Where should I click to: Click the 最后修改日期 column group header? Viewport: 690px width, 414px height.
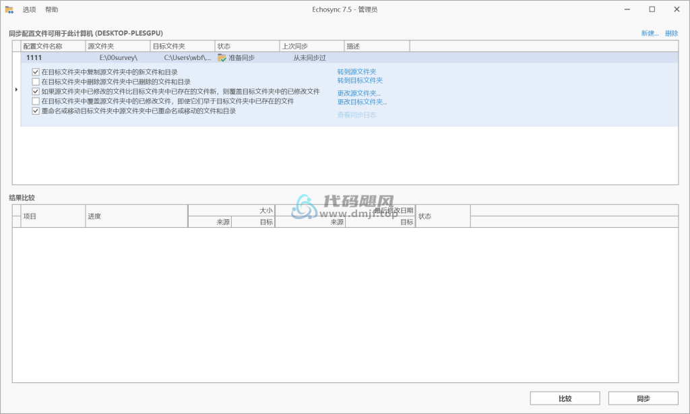pyautogui.click(x=346, y=210)
